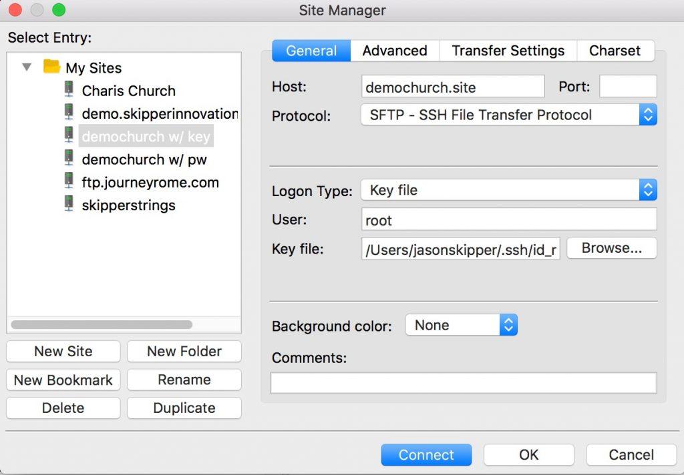Click the server icon beside demochurch w/ pw
Screen dimensions: 684x475
69,157
